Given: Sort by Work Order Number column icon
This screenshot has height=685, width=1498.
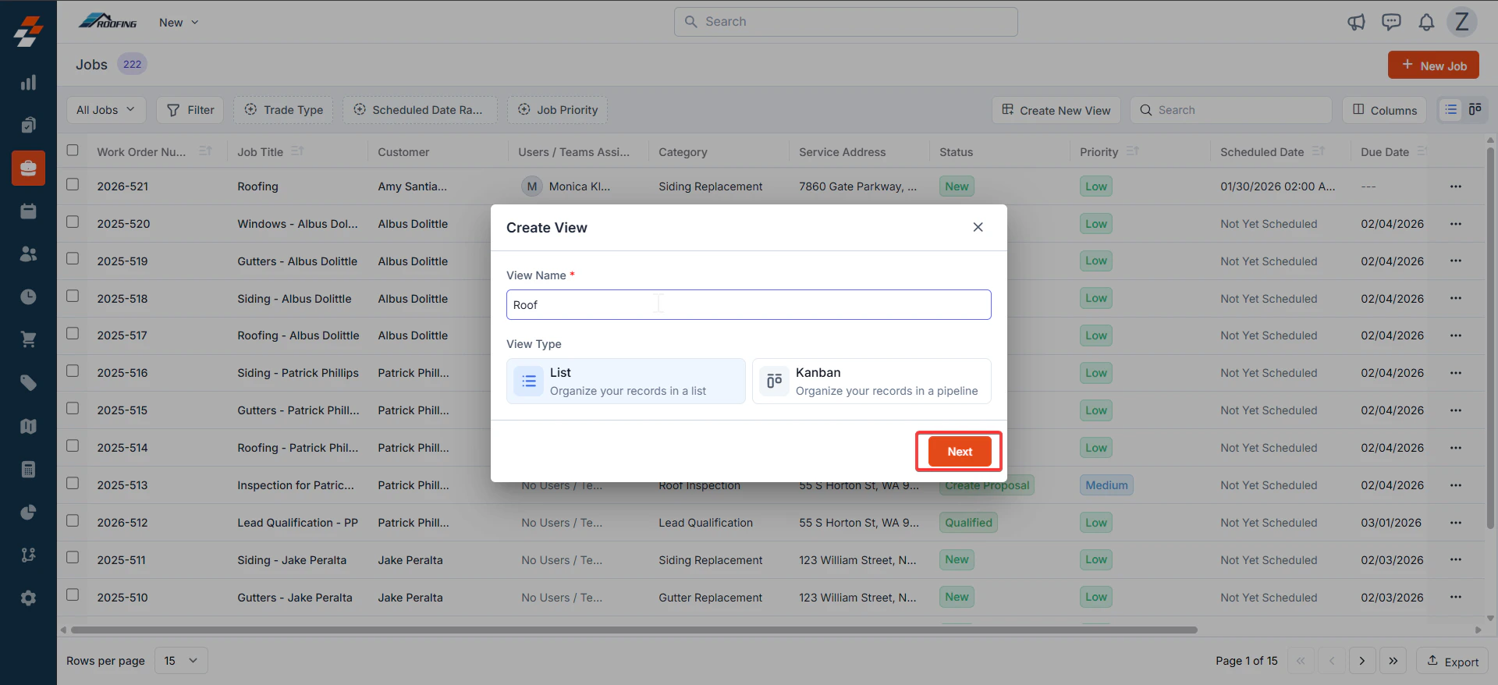Looking at the screenshot, I should point(205,151).
